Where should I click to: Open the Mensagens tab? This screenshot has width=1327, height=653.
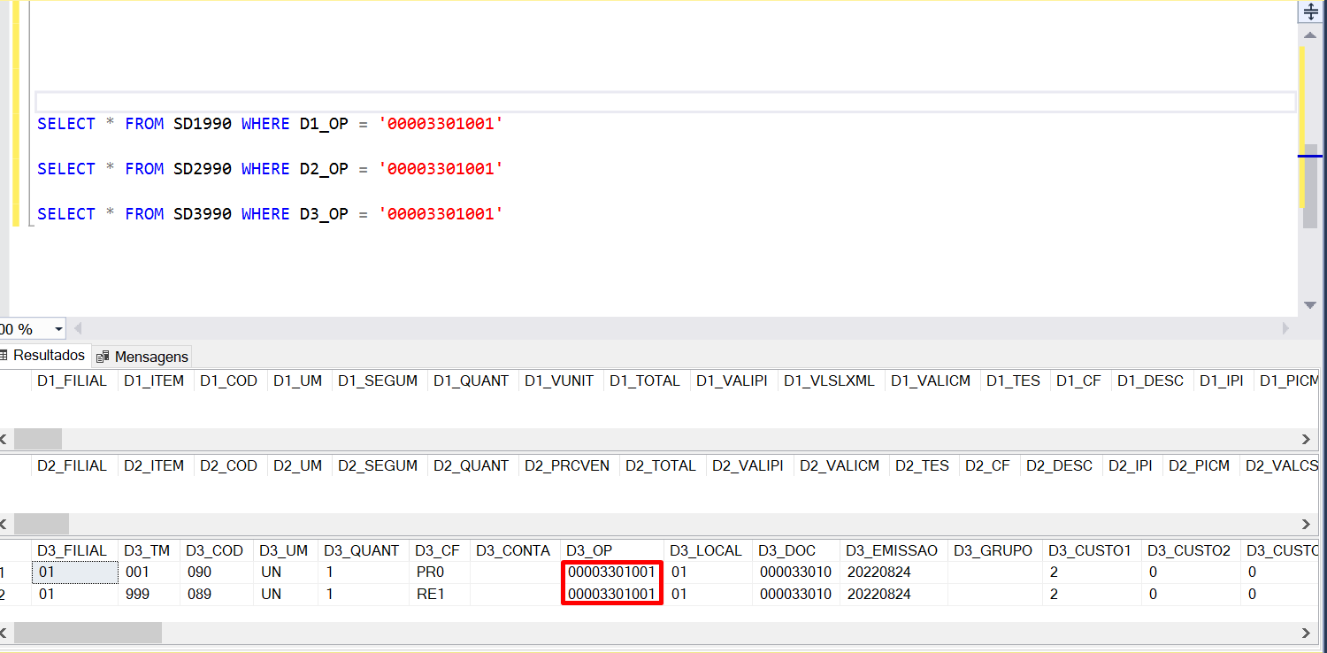[x=142, y=357]
